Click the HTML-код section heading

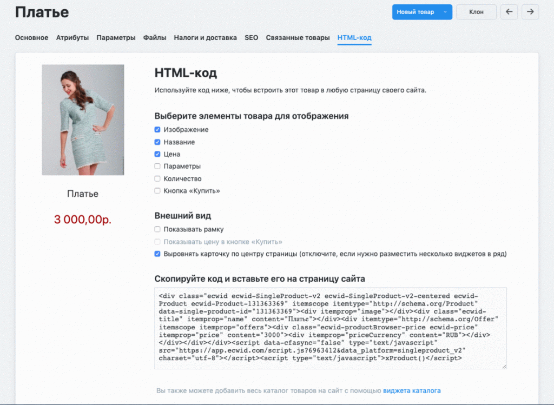tap(186, 73)
